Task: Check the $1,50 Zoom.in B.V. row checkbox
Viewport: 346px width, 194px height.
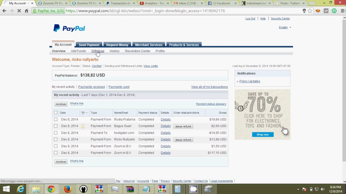Action: pyautogui.click(x=56, y=146)
